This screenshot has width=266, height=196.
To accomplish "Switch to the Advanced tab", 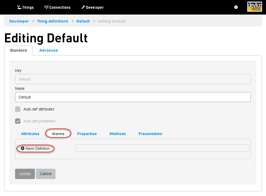I will tap(48, 50).
